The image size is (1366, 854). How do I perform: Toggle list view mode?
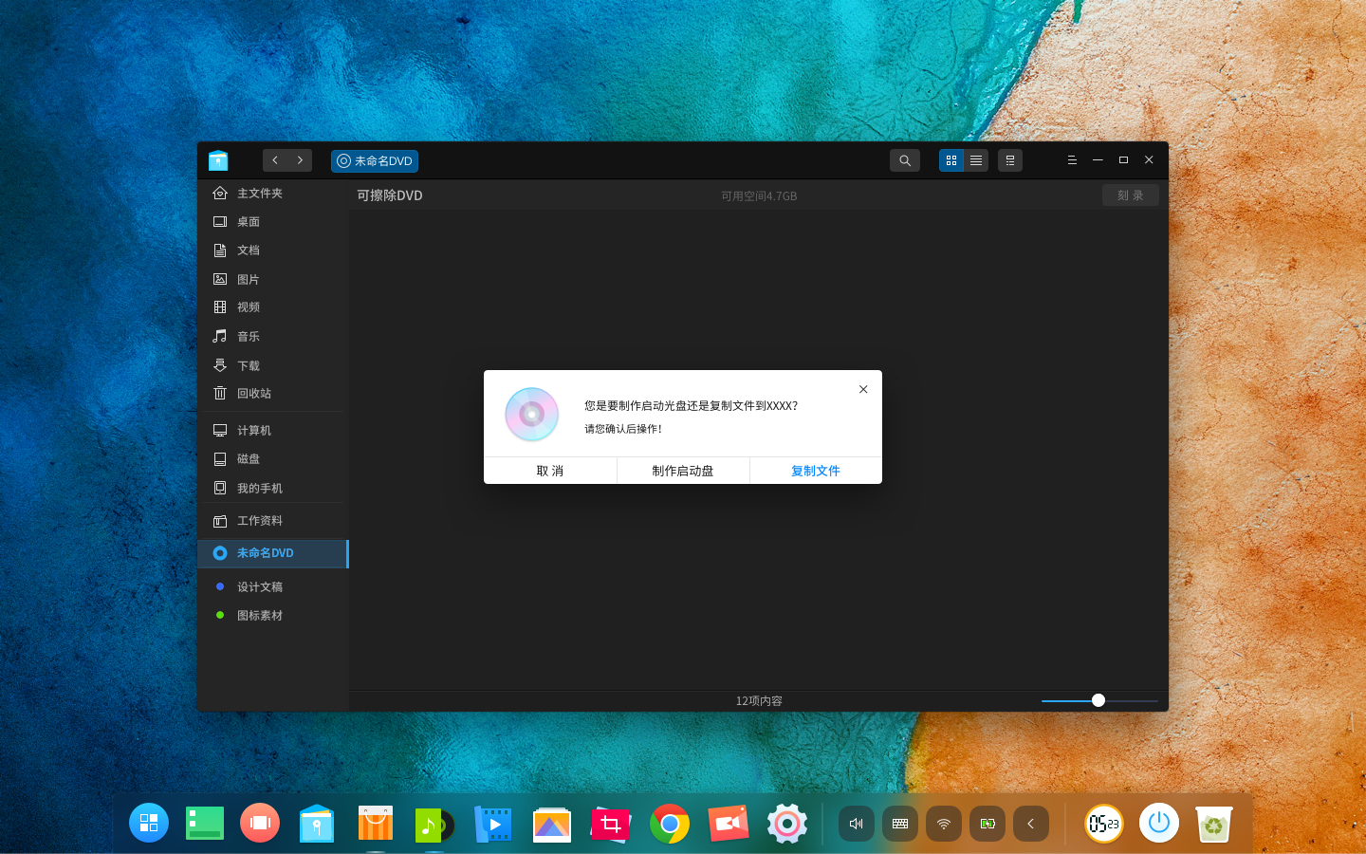click(x=975, y=160)
